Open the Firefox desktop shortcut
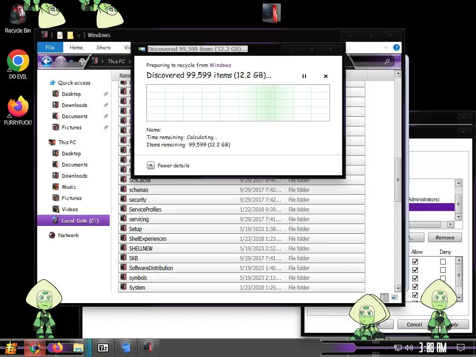The width and height of the screenshot is (476, 357). click(x=18, y=110)
